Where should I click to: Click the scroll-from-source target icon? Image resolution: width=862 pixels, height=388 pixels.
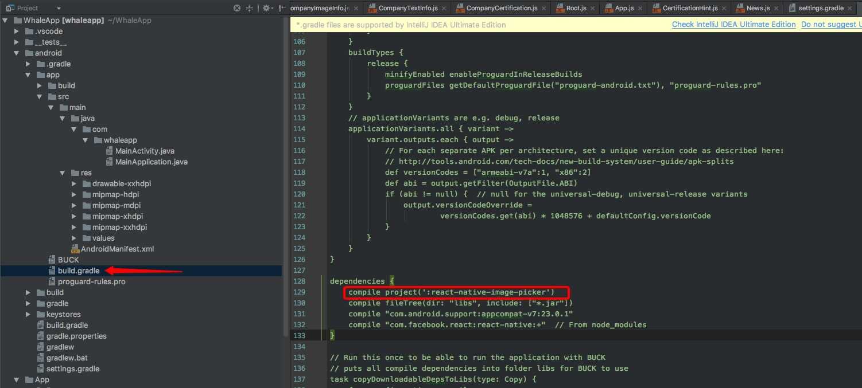(237, 8)
